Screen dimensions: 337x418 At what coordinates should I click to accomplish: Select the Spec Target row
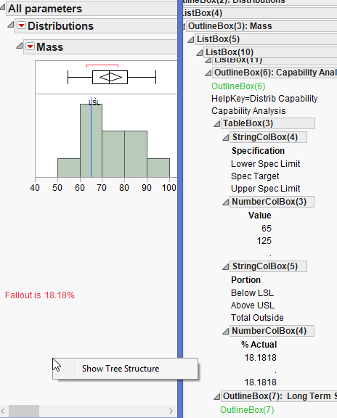coord(255,176)
